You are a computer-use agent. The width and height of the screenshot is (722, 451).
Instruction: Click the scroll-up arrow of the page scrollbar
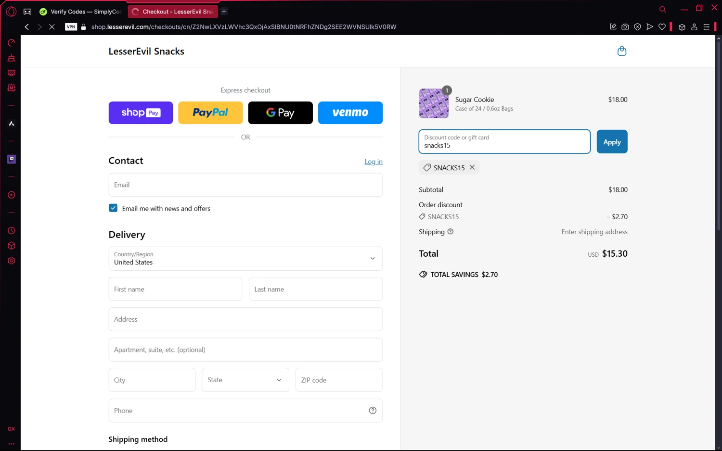point(719,38)
